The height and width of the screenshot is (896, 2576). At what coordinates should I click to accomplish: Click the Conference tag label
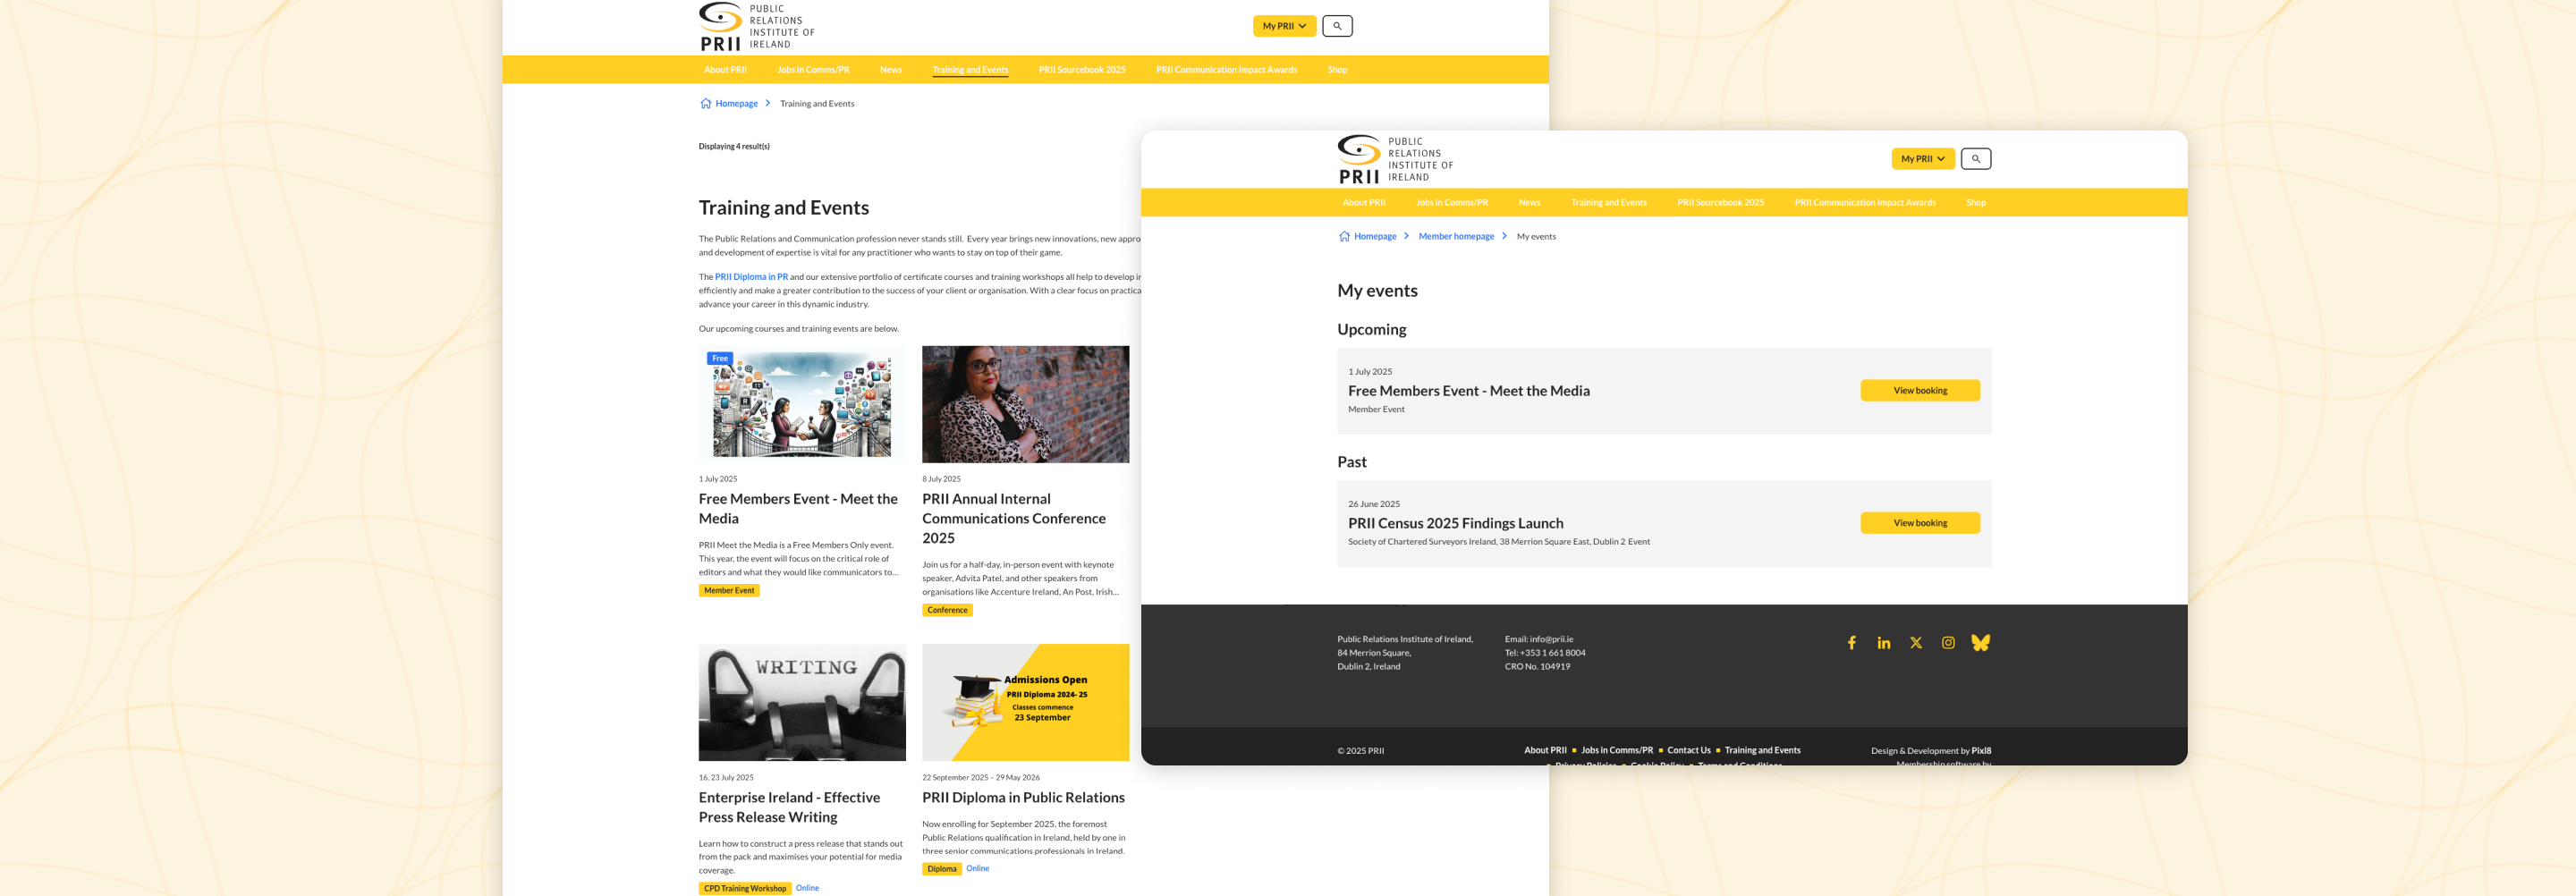(x=947, y=610)
